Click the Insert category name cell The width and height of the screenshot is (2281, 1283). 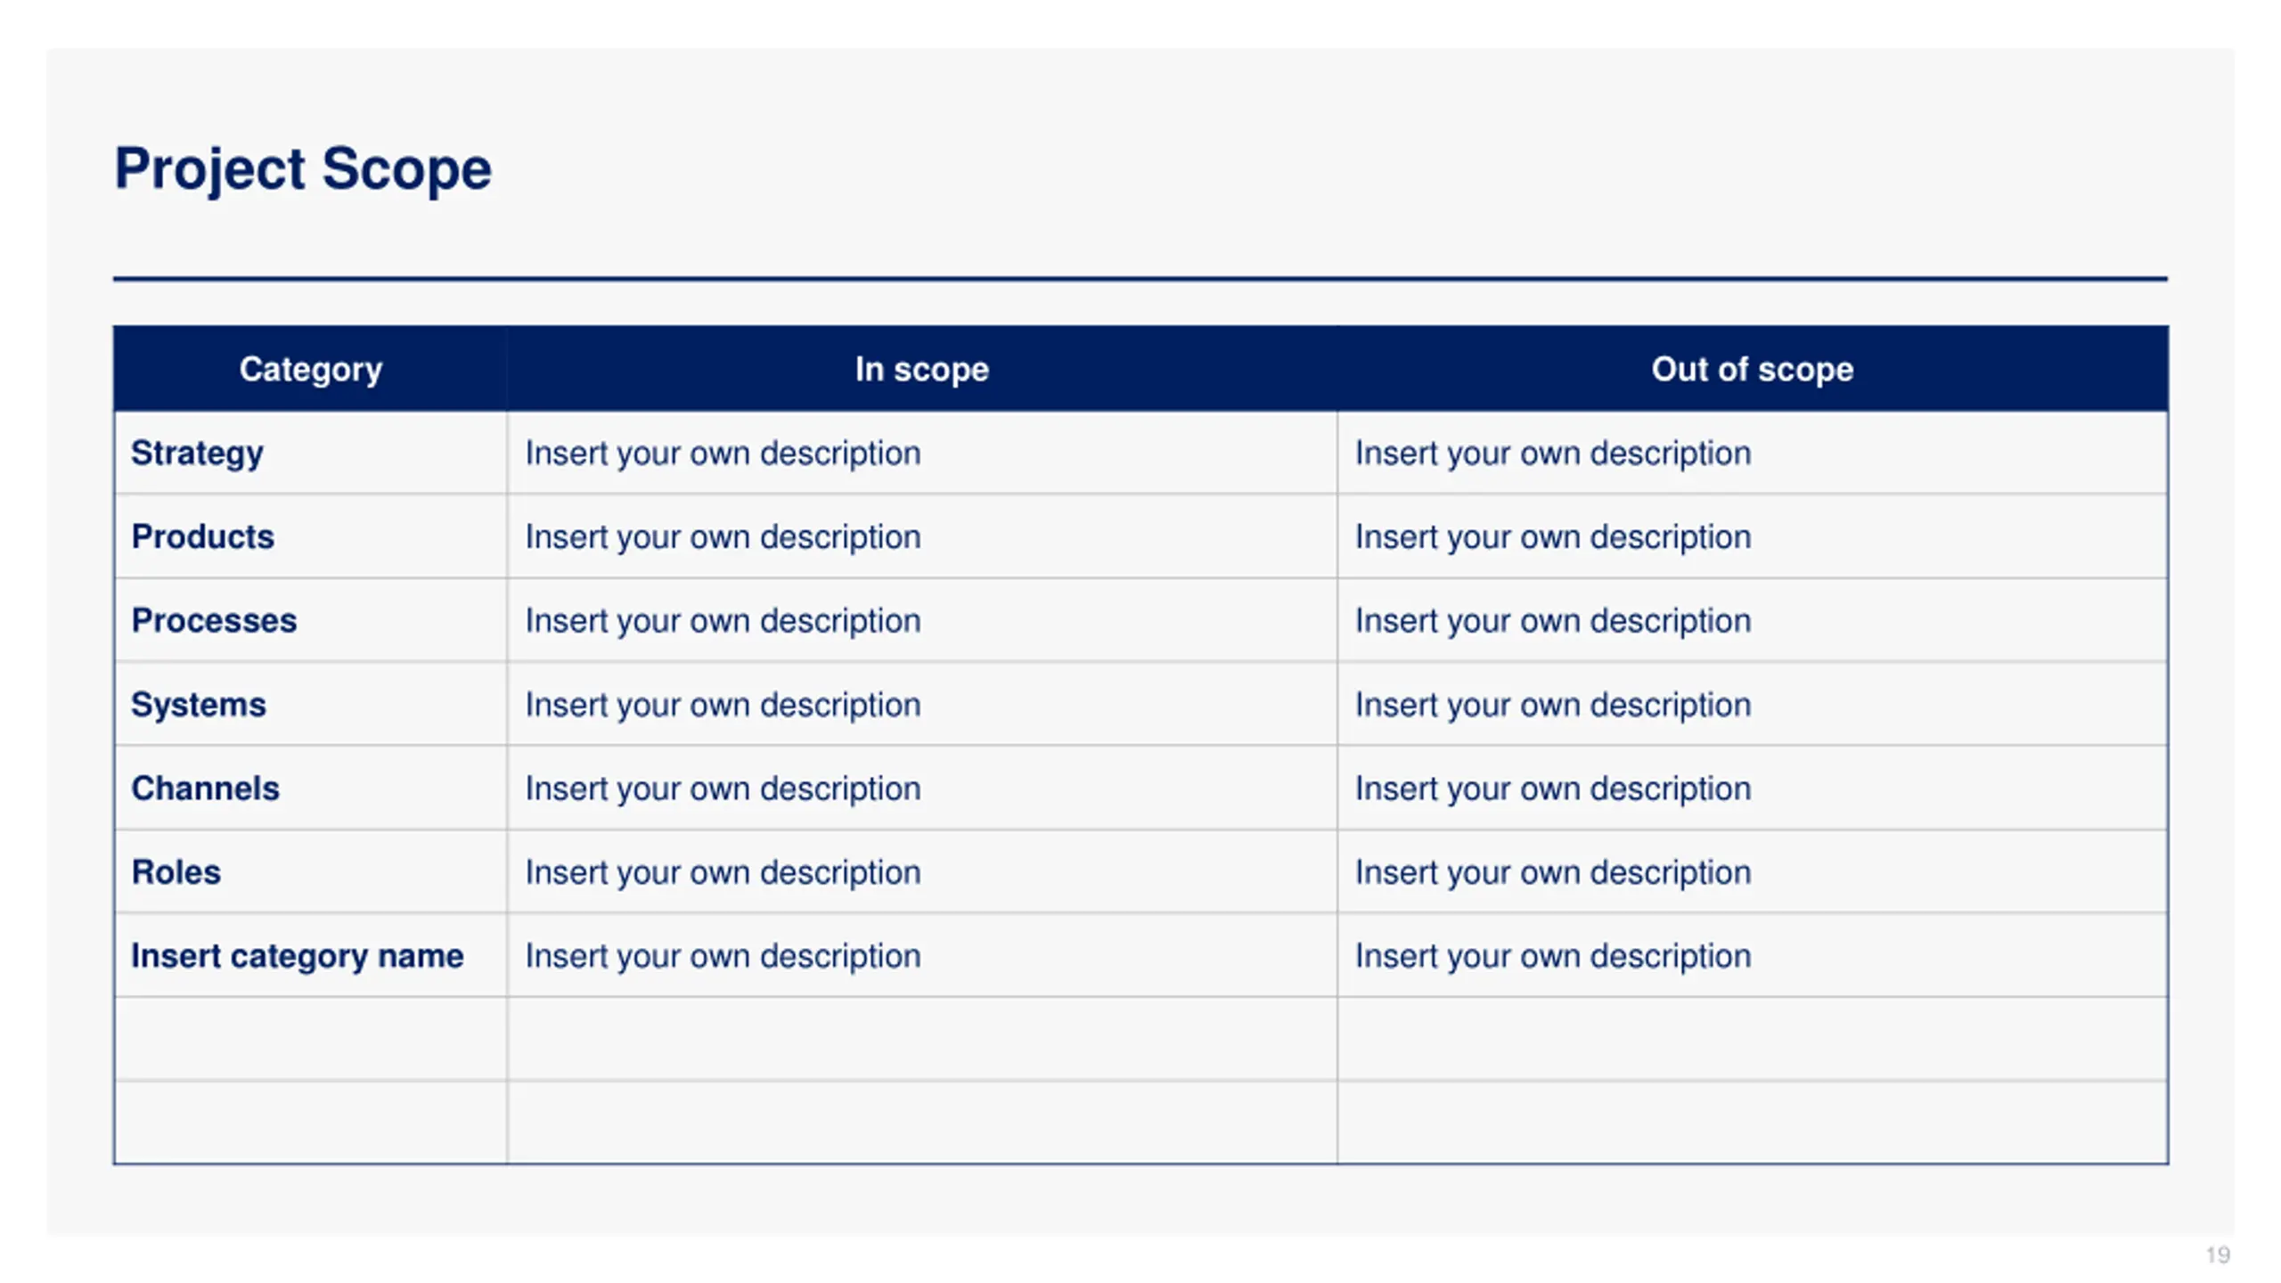tap(310, 955)
